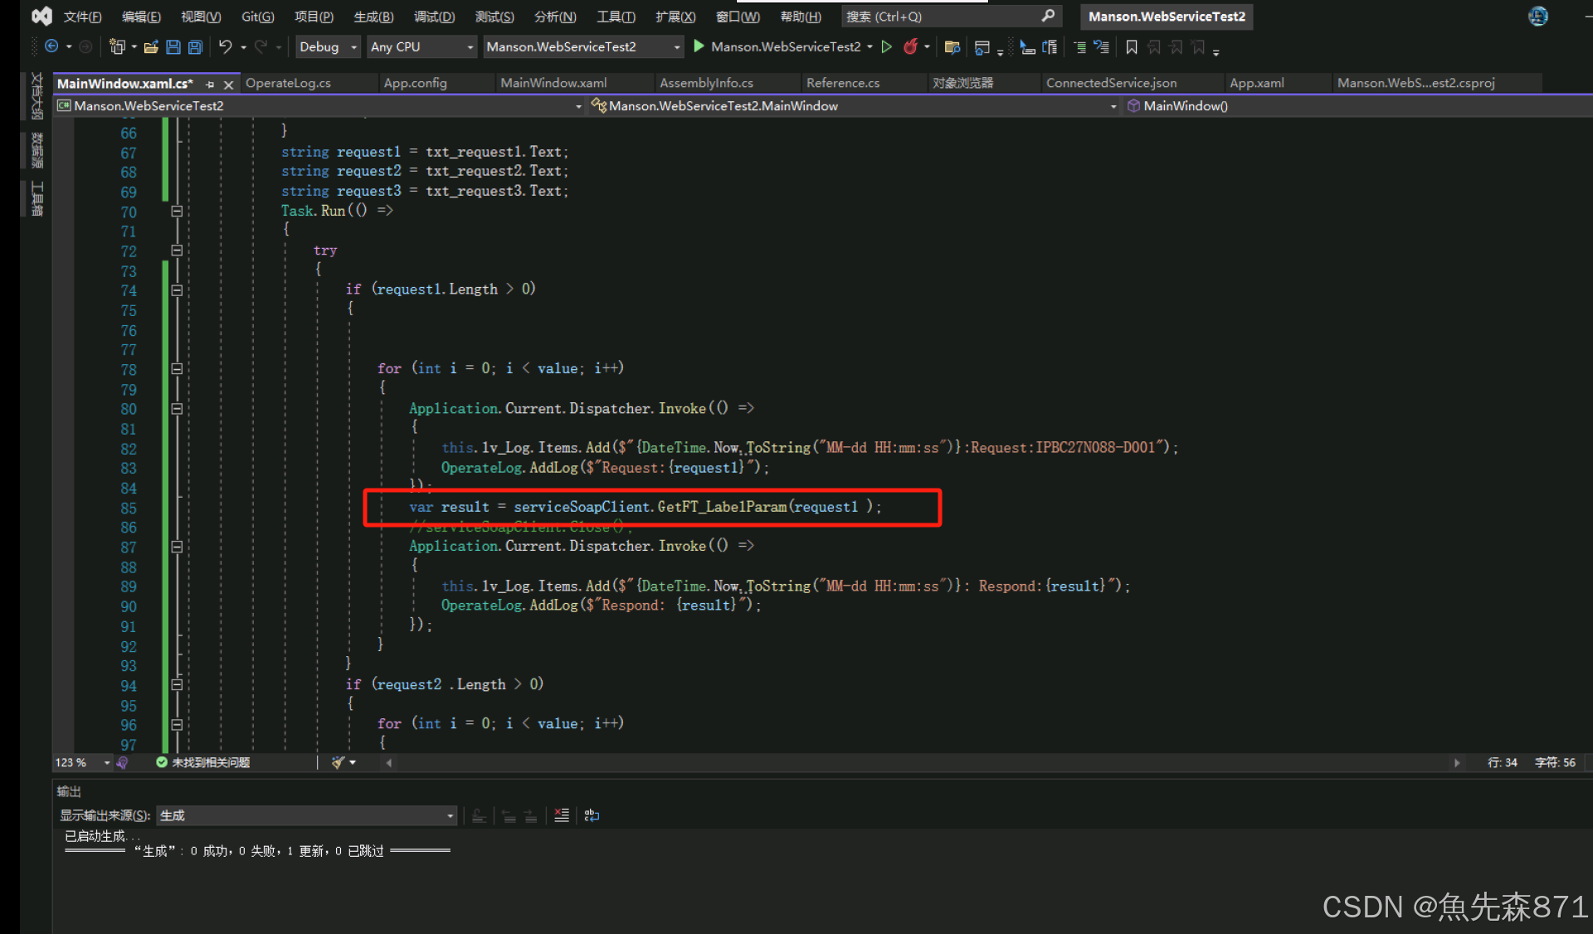The image size is (1593, 934).
Task: Click the IntelliCode purple head icon
Action: coord(123,762)
